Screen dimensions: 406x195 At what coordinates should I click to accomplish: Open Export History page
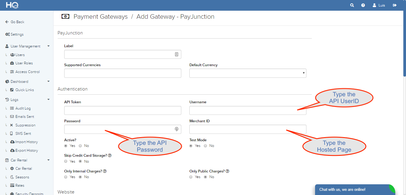click(x=26, y=150)
